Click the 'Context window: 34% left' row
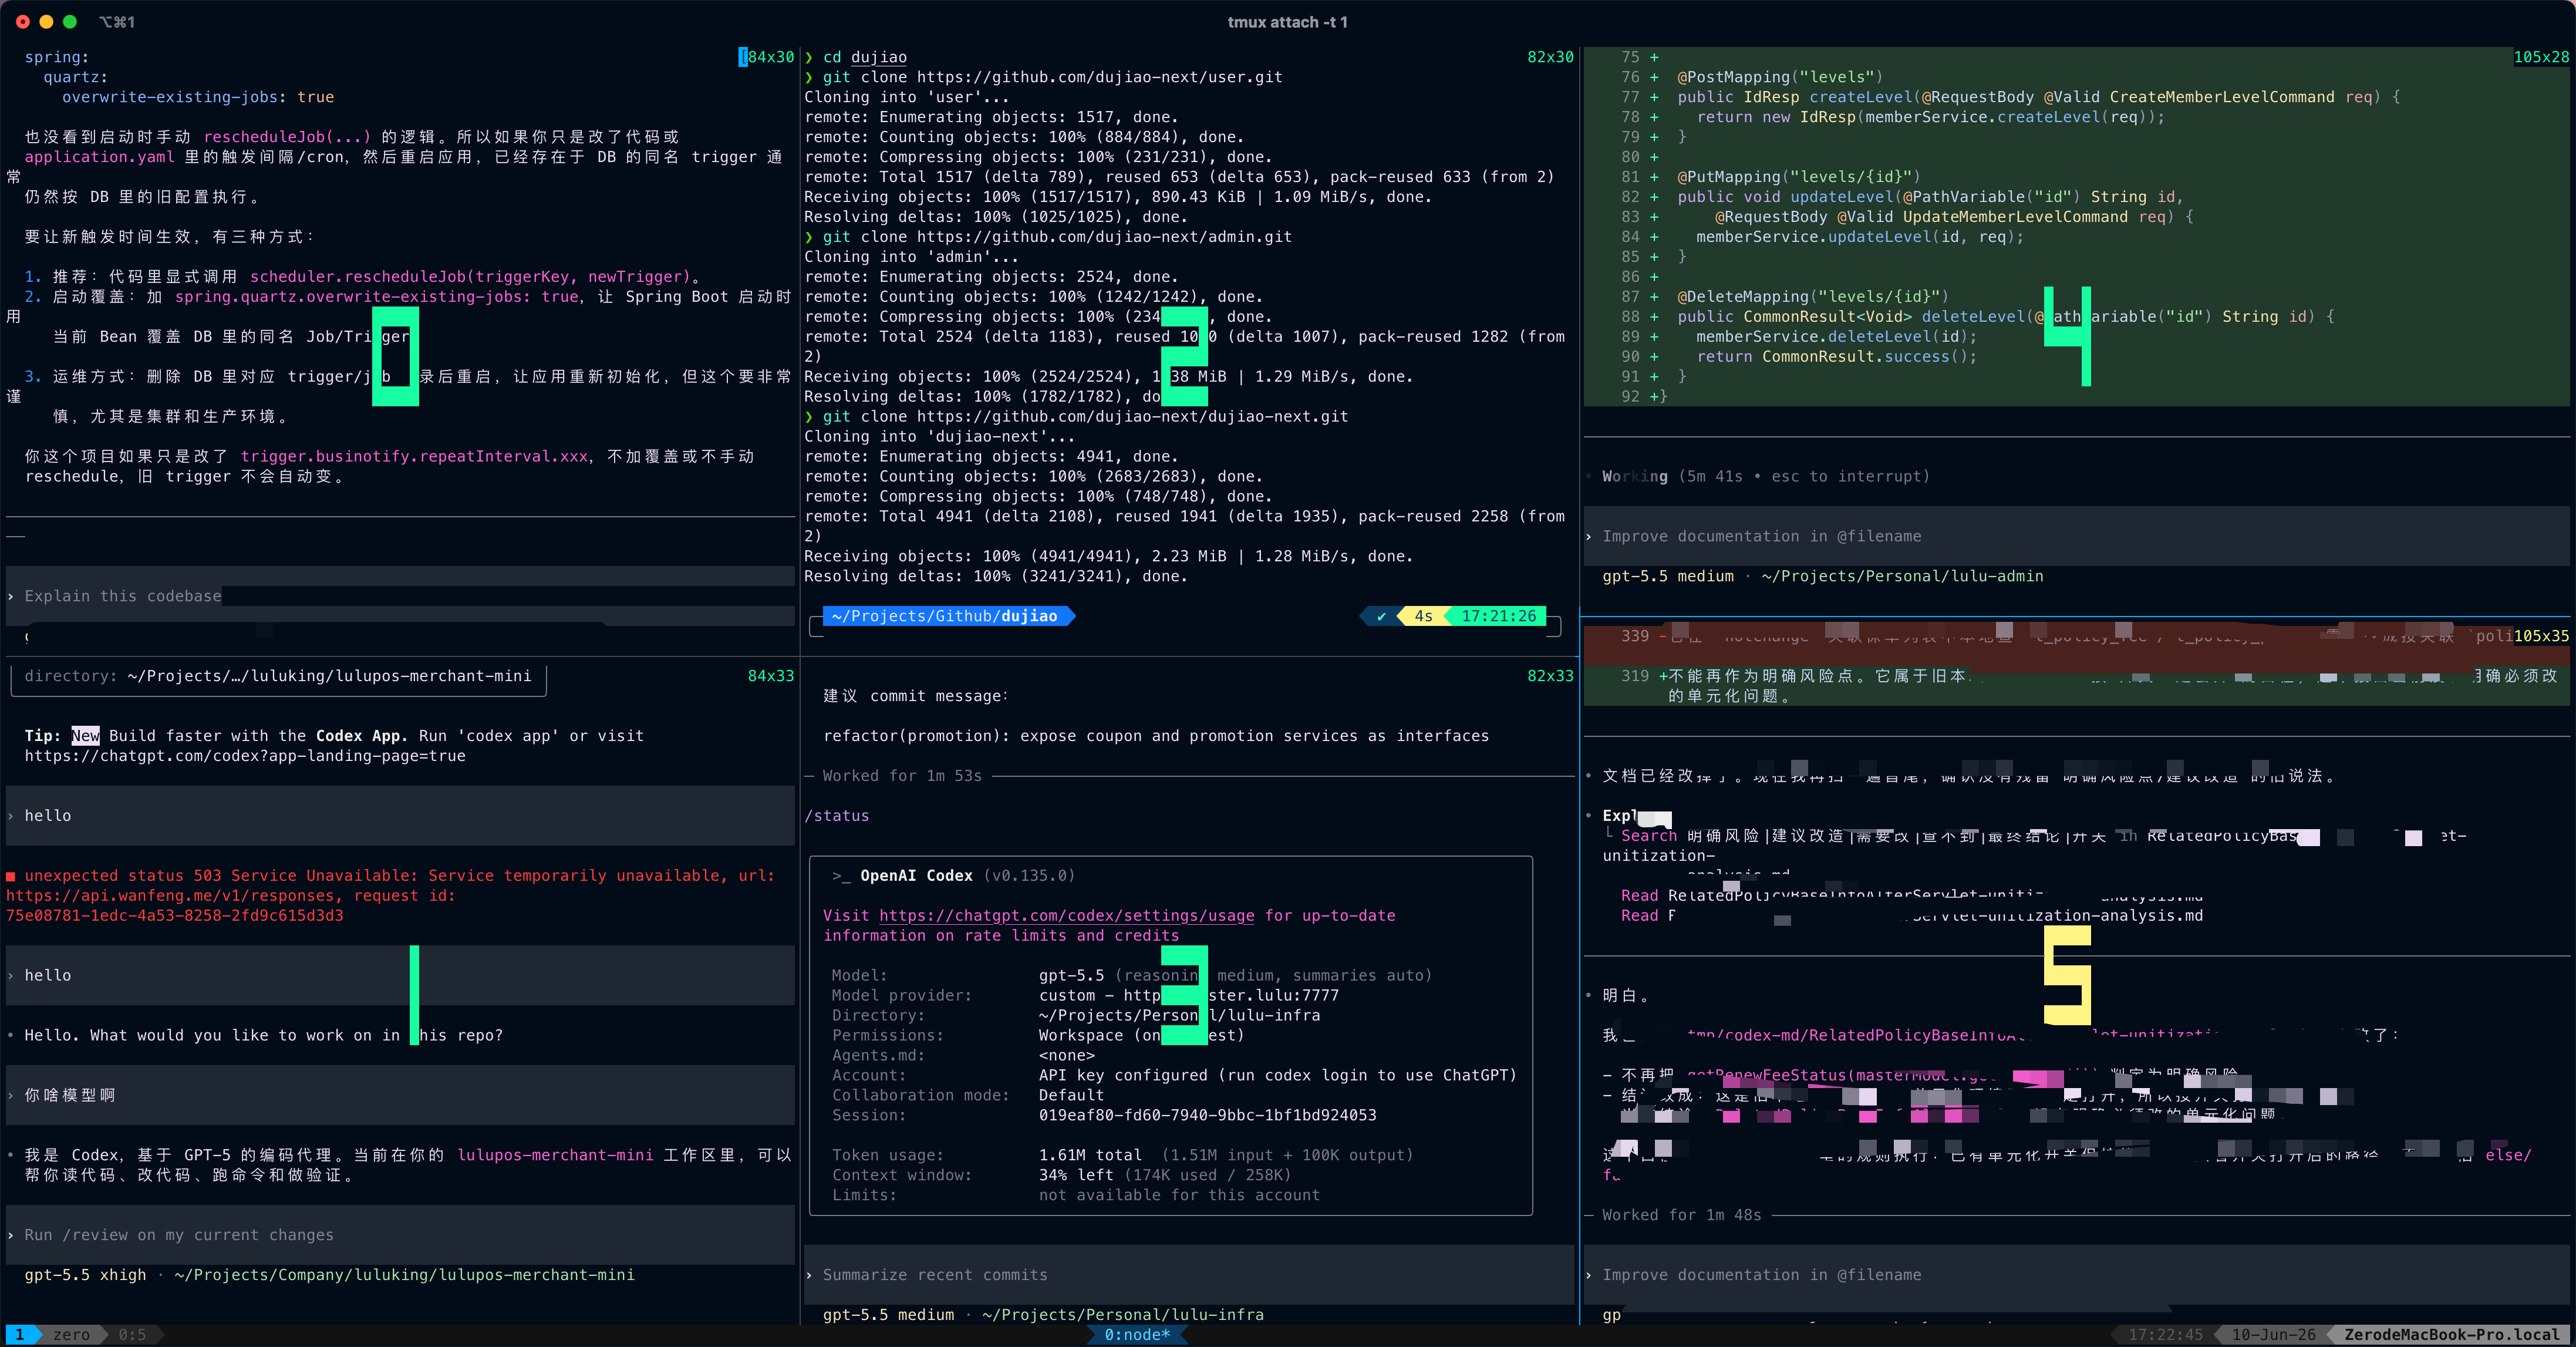Viewport: 2576px width, 1347px height. pyautogui.click(x=1061, y=1175)
